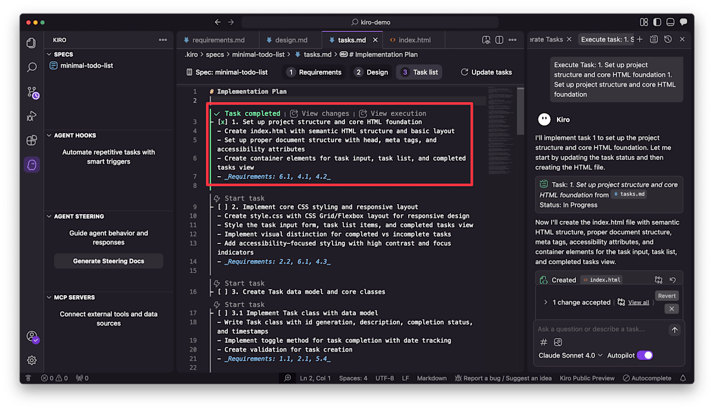This screenshot has width=714, height=410.
Task: Dismiss the change accepted notice with X
Action: (x=671, y=309)
